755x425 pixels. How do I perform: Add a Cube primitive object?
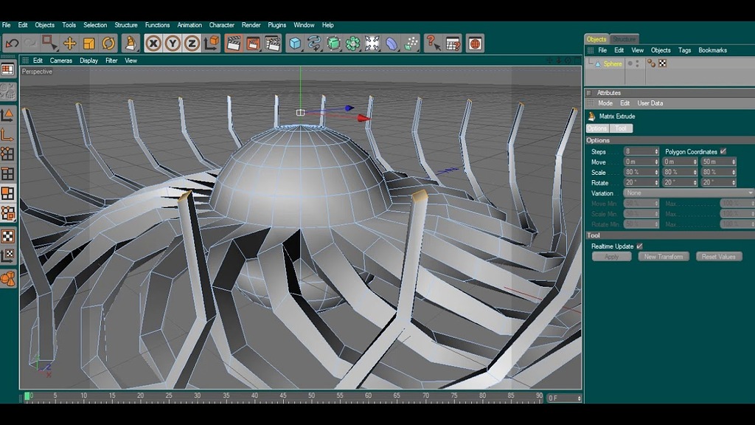[295, 44]
